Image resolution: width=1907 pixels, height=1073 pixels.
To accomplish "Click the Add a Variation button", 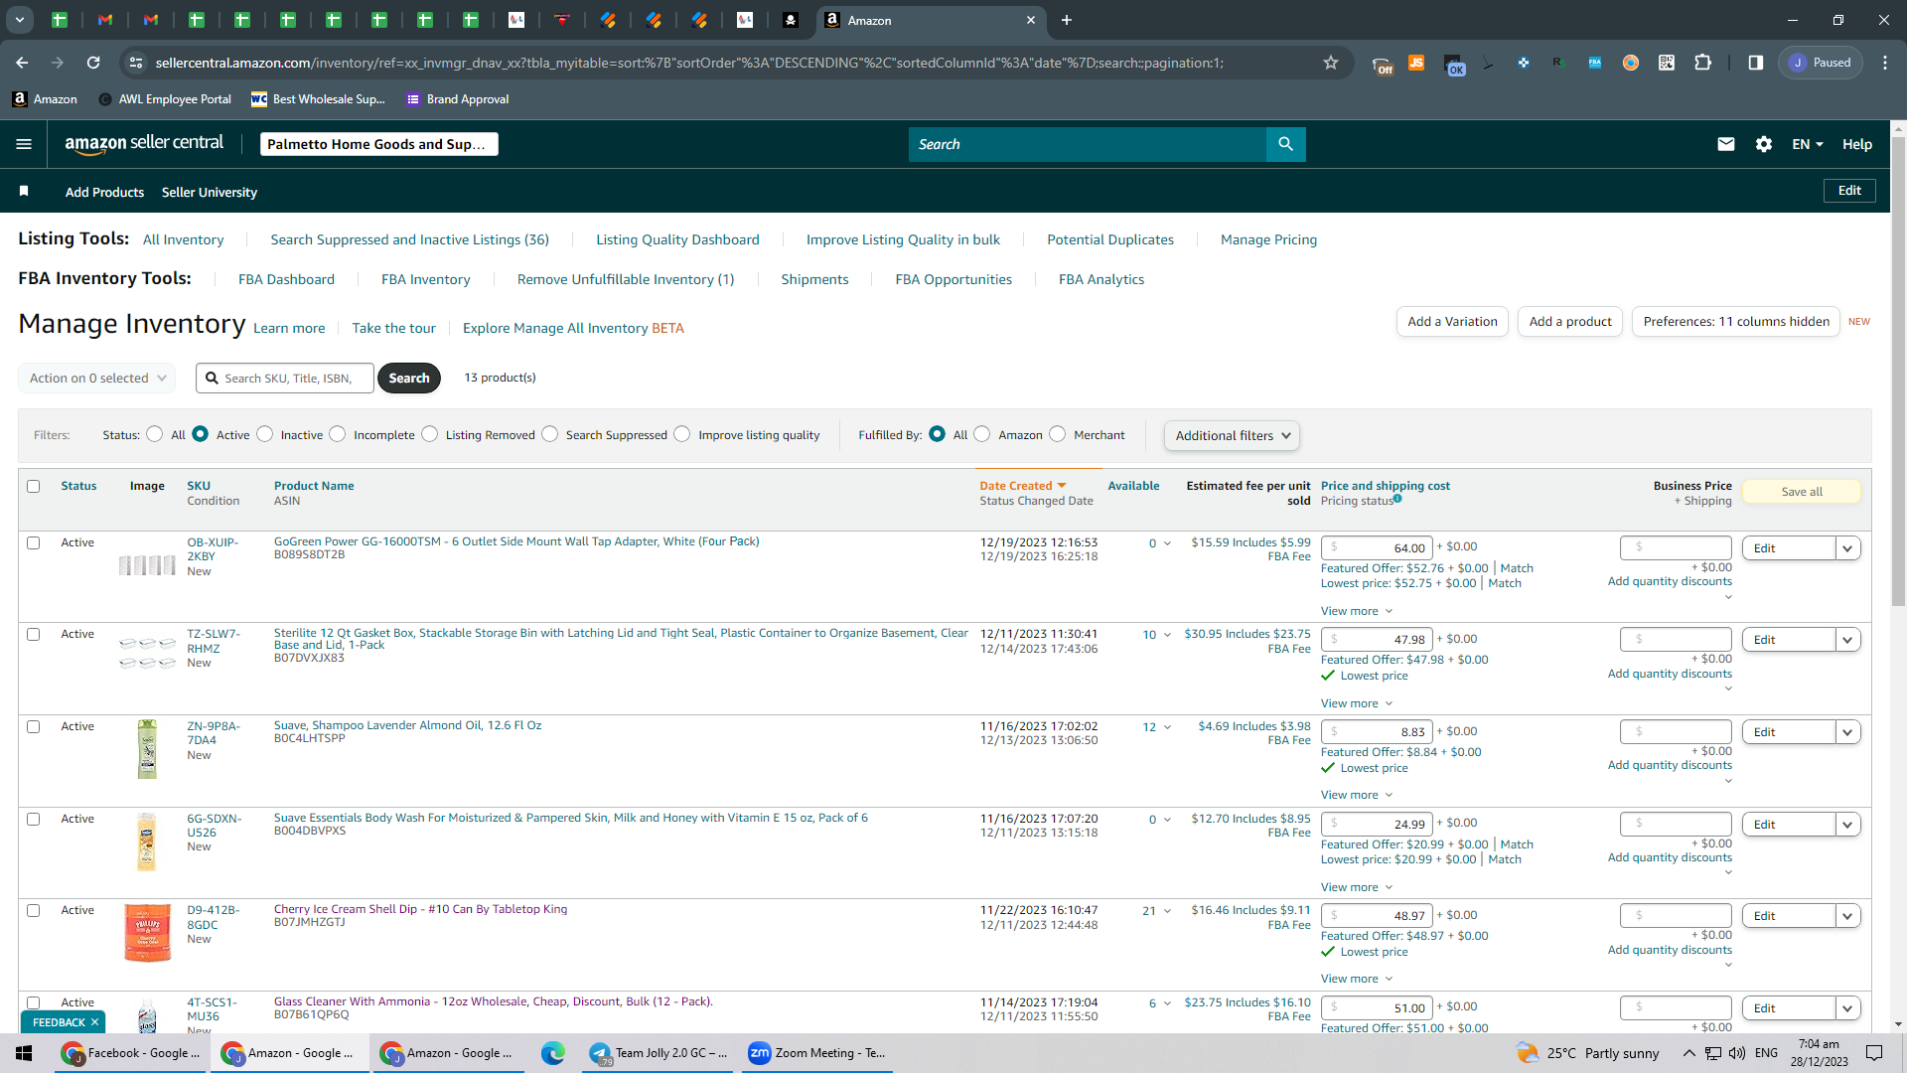I will [1452, 321].
